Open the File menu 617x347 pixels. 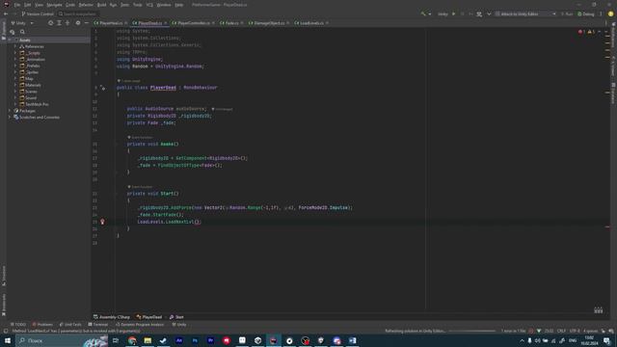click(17, 5)
